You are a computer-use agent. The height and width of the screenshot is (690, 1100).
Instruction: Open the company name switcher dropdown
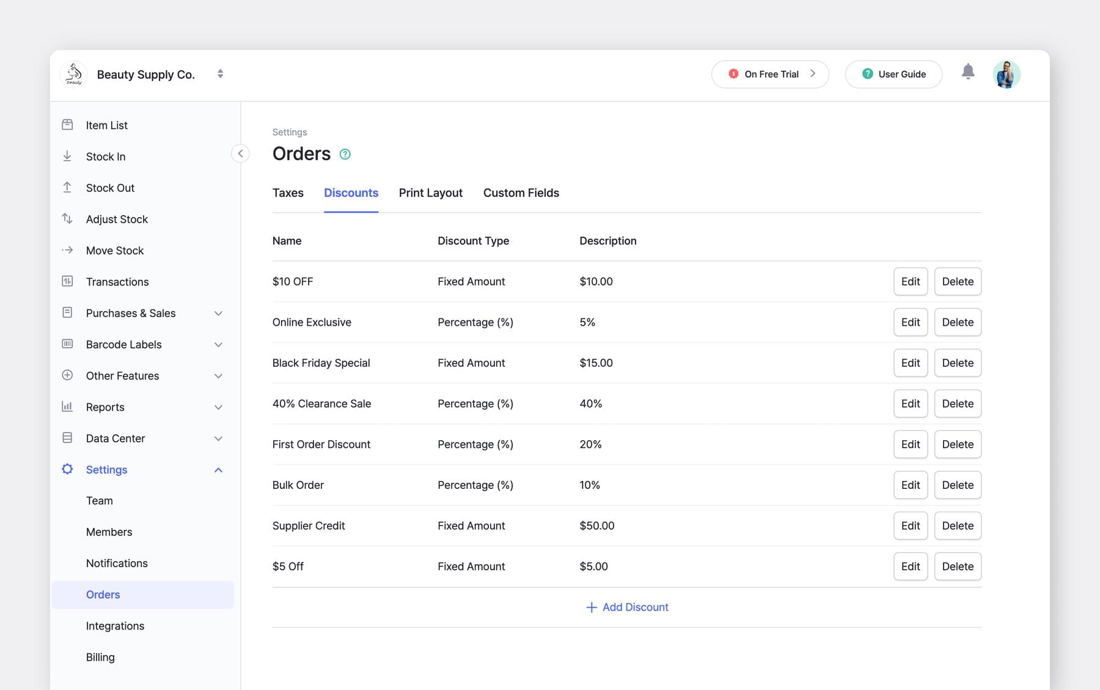[x=219, y=73]
